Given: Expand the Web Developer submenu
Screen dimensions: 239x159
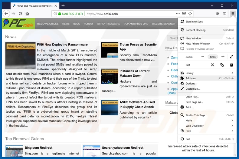Looking at the screenshot, I should pos(207,126).
